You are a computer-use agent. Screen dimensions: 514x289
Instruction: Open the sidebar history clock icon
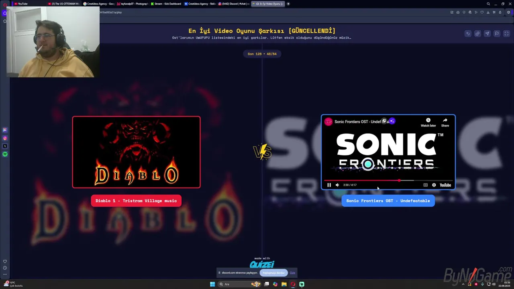(5, 268)
